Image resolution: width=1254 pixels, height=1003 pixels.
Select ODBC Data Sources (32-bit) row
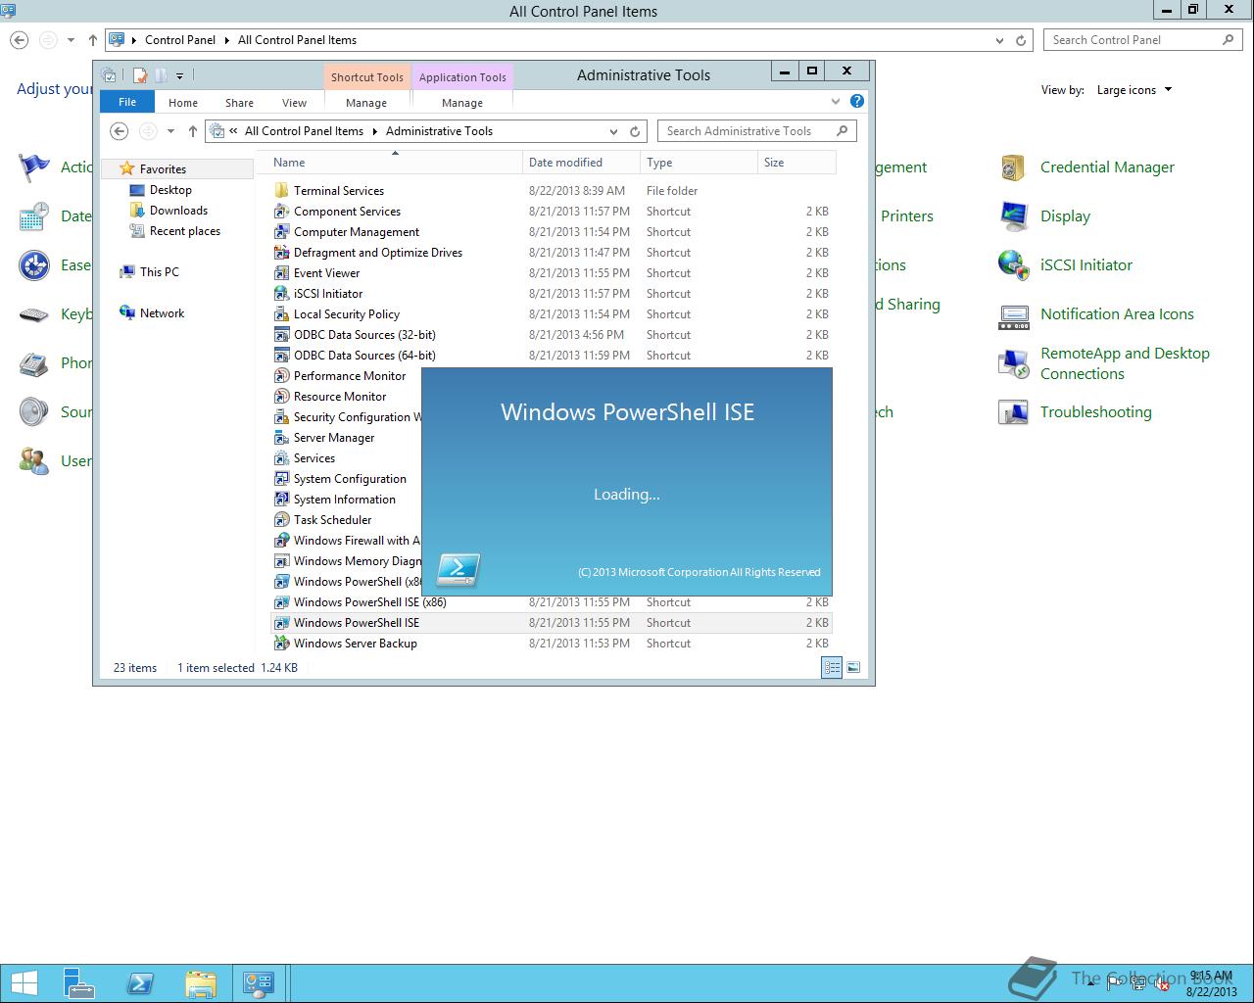551,335
